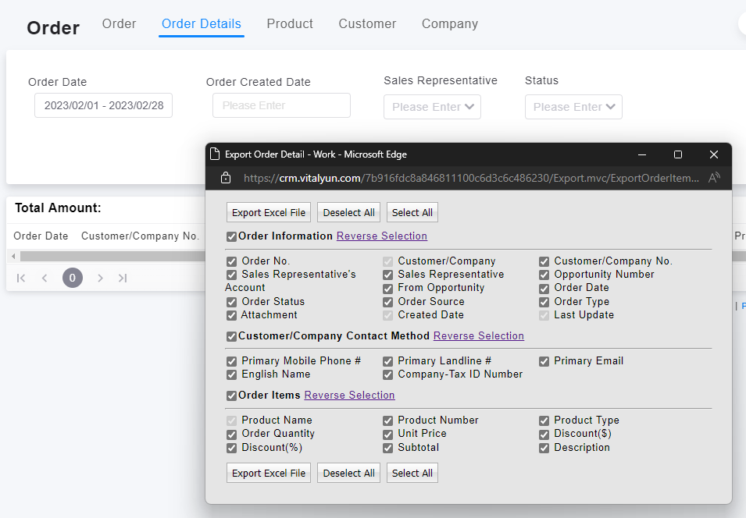Open the Sales Representative dropdown

click(x=433, y=107)
